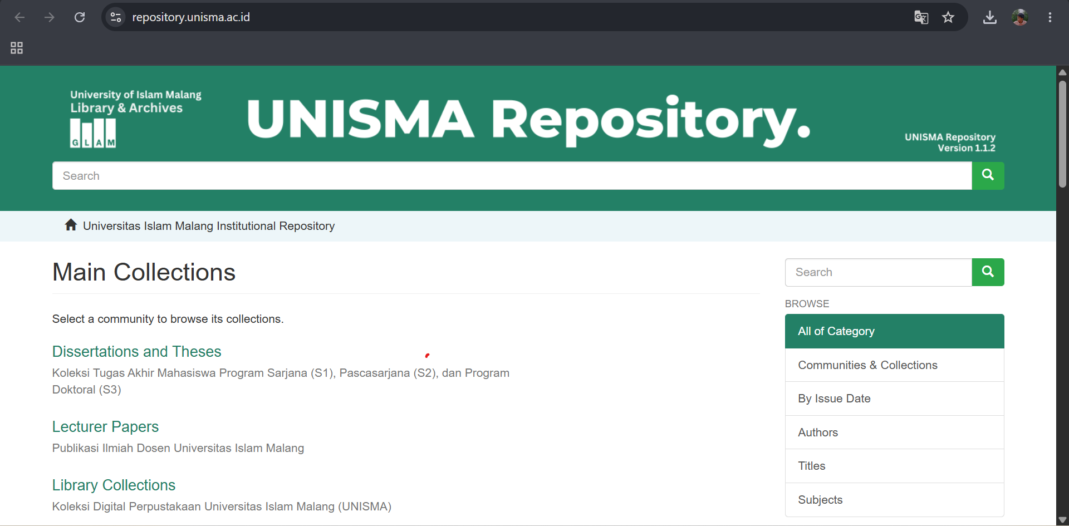Click 'University of Islam Malang Library & Archives' text
Screen dimensions: 1069x526
coord(136,101)
